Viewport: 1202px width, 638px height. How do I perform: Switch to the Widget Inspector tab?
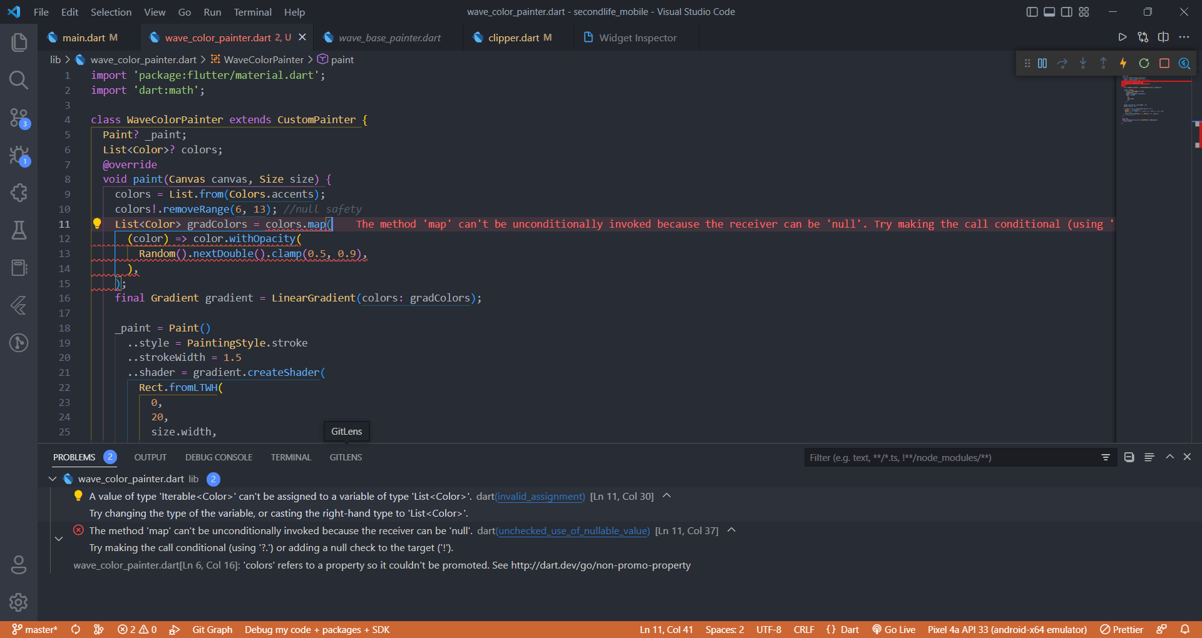[x=637, y=38]
